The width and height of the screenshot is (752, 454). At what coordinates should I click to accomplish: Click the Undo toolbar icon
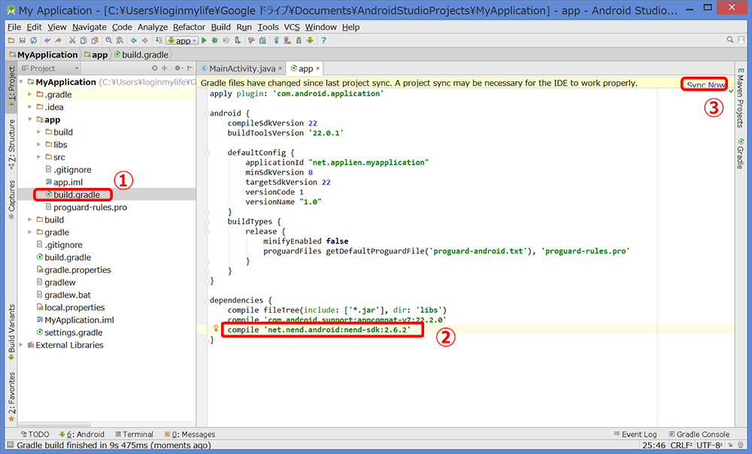47,41
